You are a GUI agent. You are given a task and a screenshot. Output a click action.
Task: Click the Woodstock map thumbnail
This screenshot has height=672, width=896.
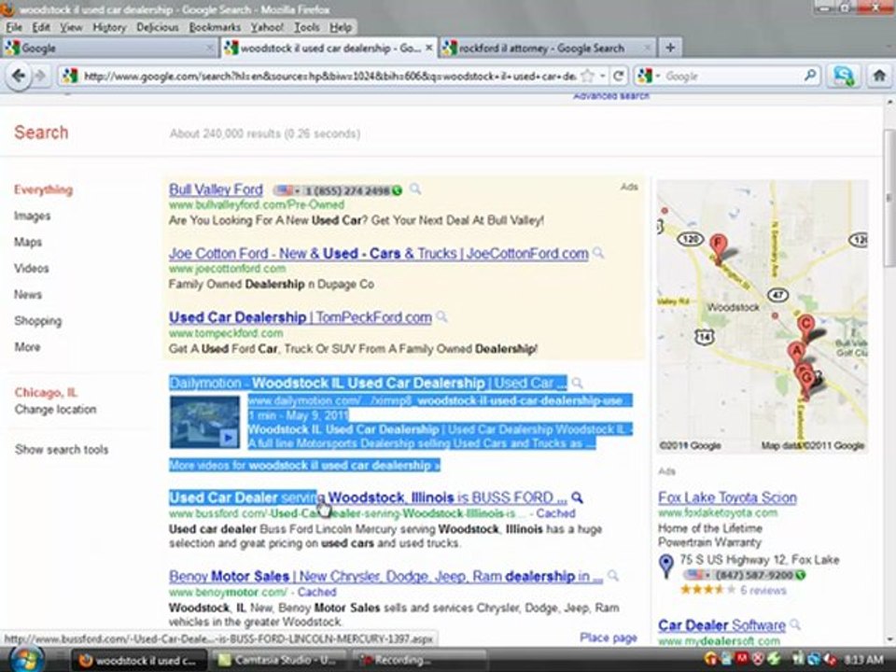763,316
